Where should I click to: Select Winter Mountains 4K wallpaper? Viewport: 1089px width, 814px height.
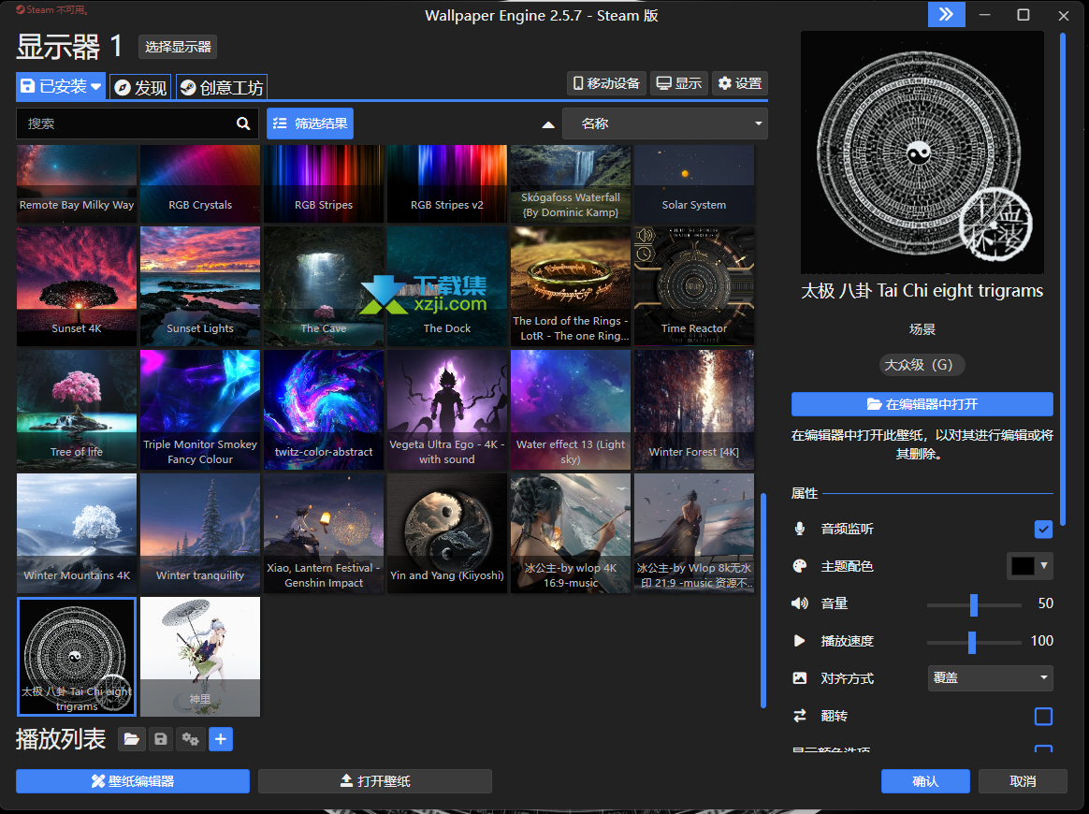(77, 533)
